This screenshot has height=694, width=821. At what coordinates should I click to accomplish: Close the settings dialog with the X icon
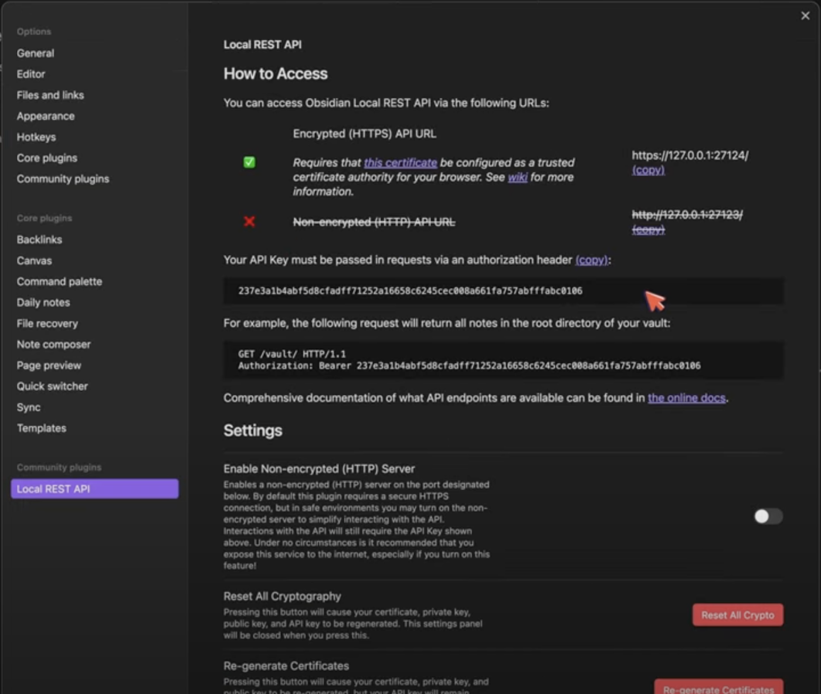coord(805,16)
